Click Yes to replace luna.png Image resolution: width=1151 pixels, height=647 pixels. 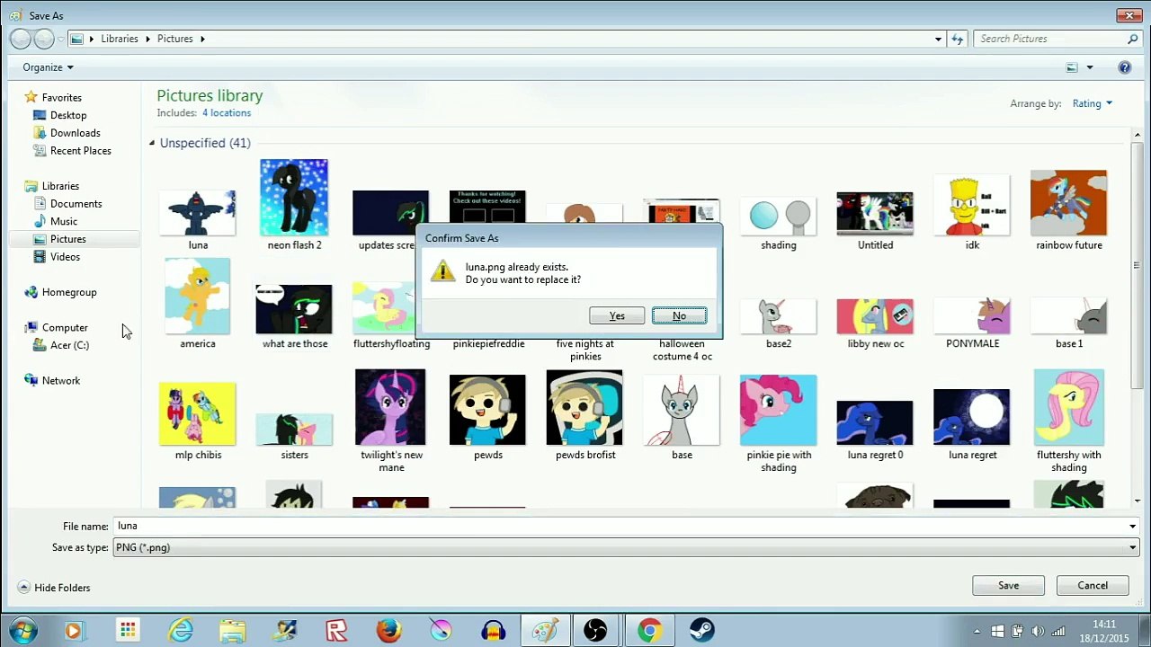pyautogui.click(x=617, y=315)
